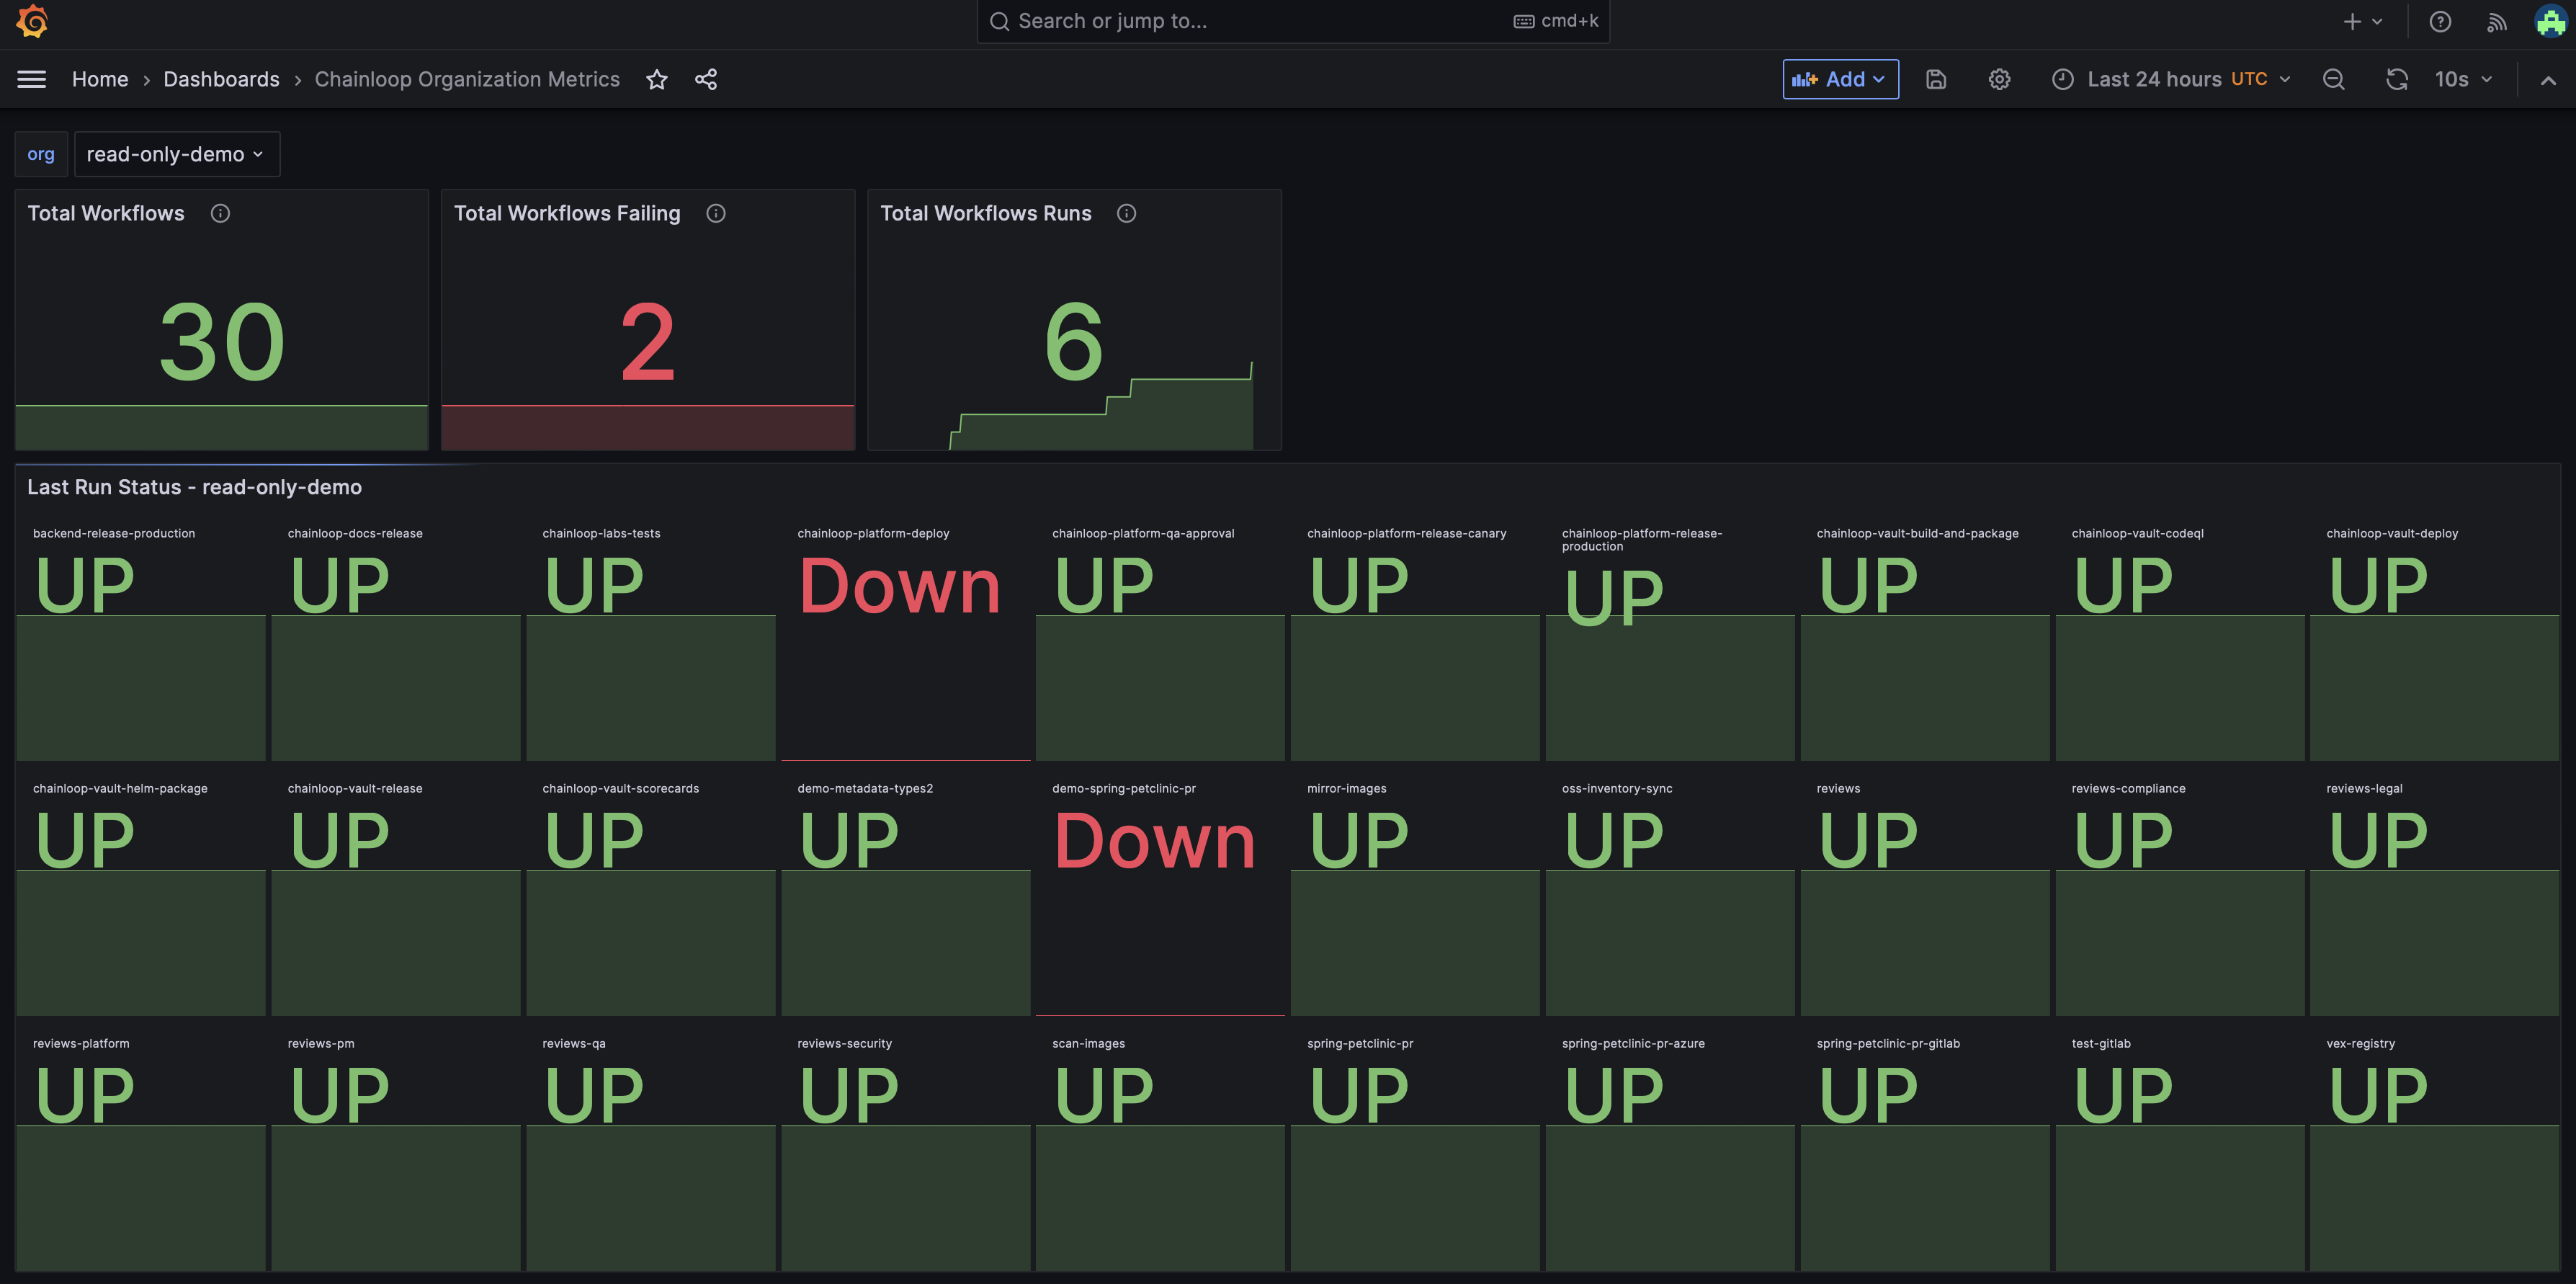Go to Dashboards breadcrumb
The height and width of the screenshot is (1284, 2576).
pos(221,79)
